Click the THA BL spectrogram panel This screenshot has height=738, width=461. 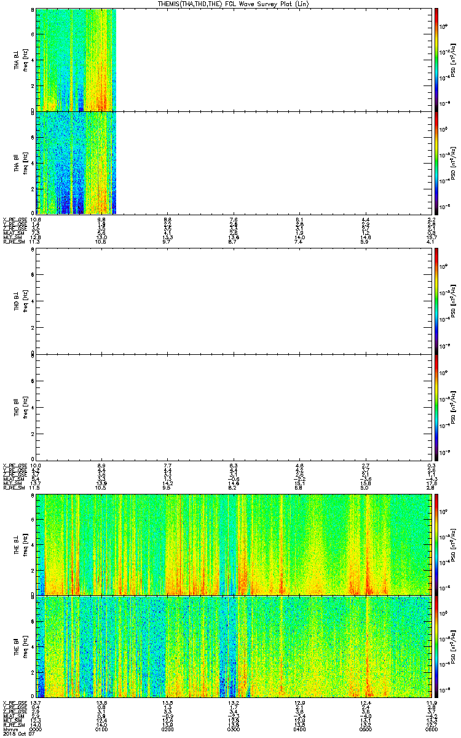coord(234,60)
